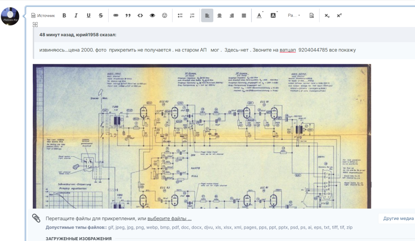Click the выберите файлы link
This screenshot has height=241, width=415.
(x=169, y=219)
